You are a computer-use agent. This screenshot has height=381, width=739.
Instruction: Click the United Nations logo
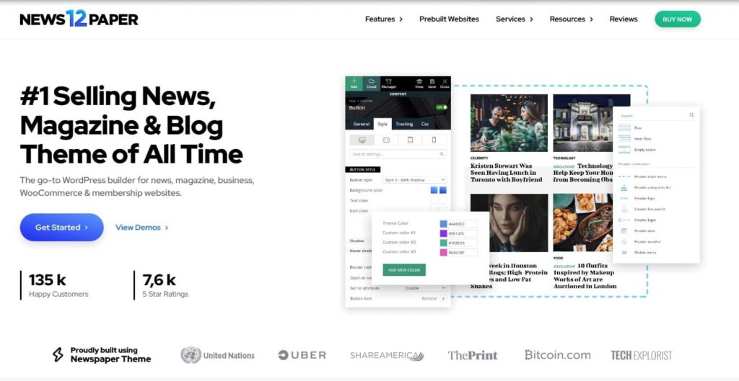pyautogui.click(x=218, y=356)
